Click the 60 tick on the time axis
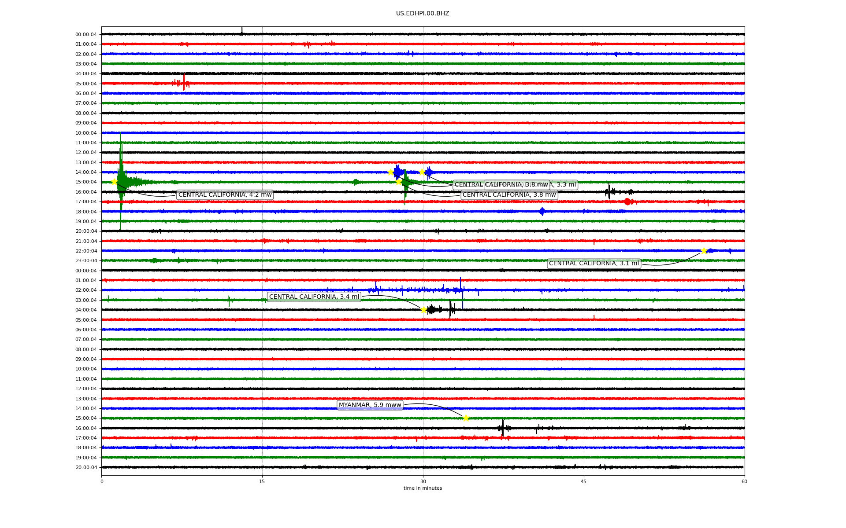846x528 pixels. [x=744, y=481]
